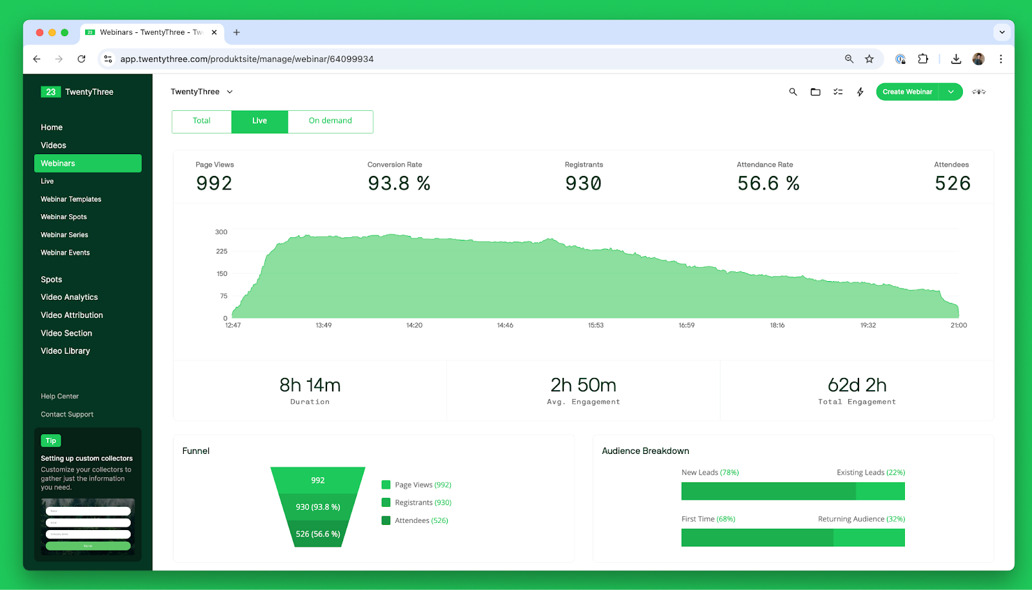Toggle the Registrants legend square
1032x590 pixels.
pos(386,502)
